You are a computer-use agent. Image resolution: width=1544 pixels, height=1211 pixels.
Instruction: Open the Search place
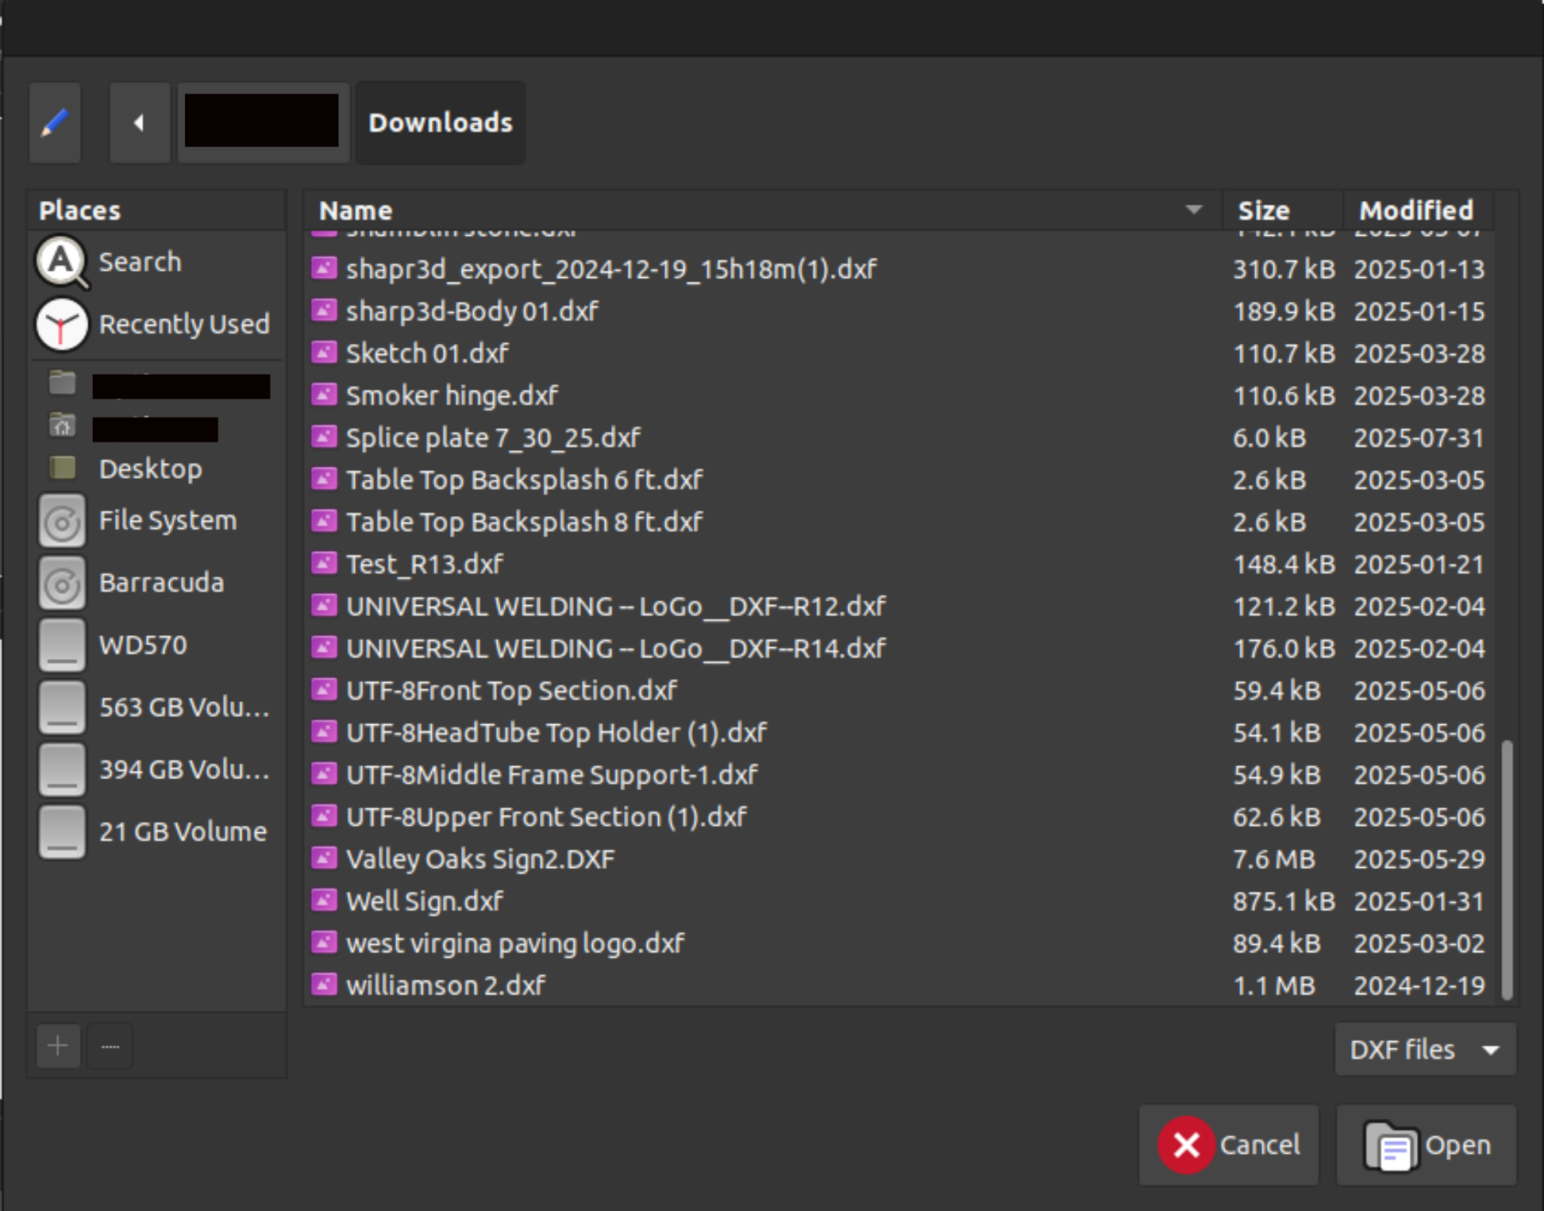pos(139,262)
